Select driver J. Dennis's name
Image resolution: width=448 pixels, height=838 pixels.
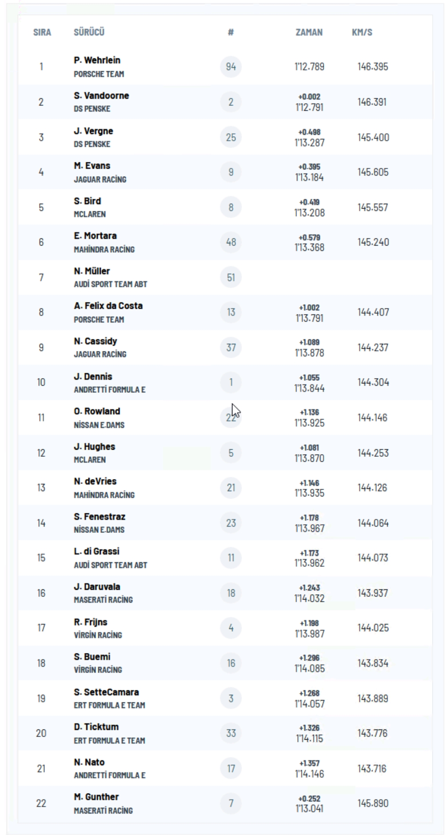tap(93, 376)
